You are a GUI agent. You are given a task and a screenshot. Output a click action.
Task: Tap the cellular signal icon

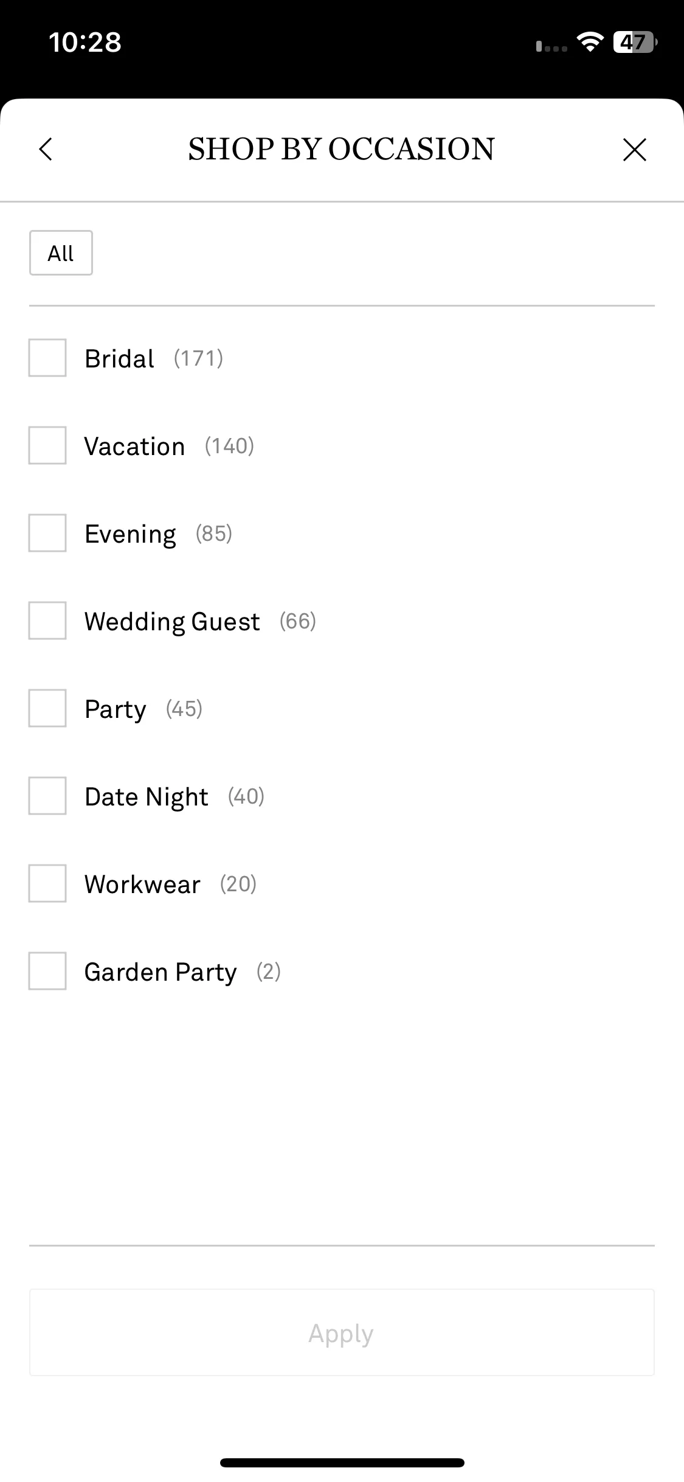click(551, 46)
